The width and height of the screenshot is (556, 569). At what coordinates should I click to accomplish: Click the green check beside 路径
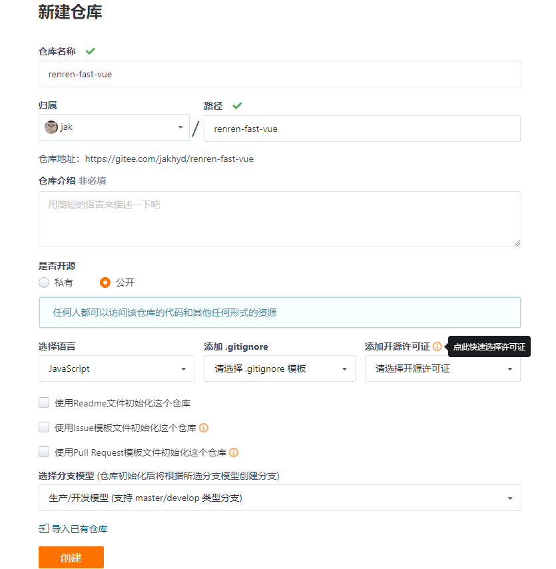pos(237,106)
